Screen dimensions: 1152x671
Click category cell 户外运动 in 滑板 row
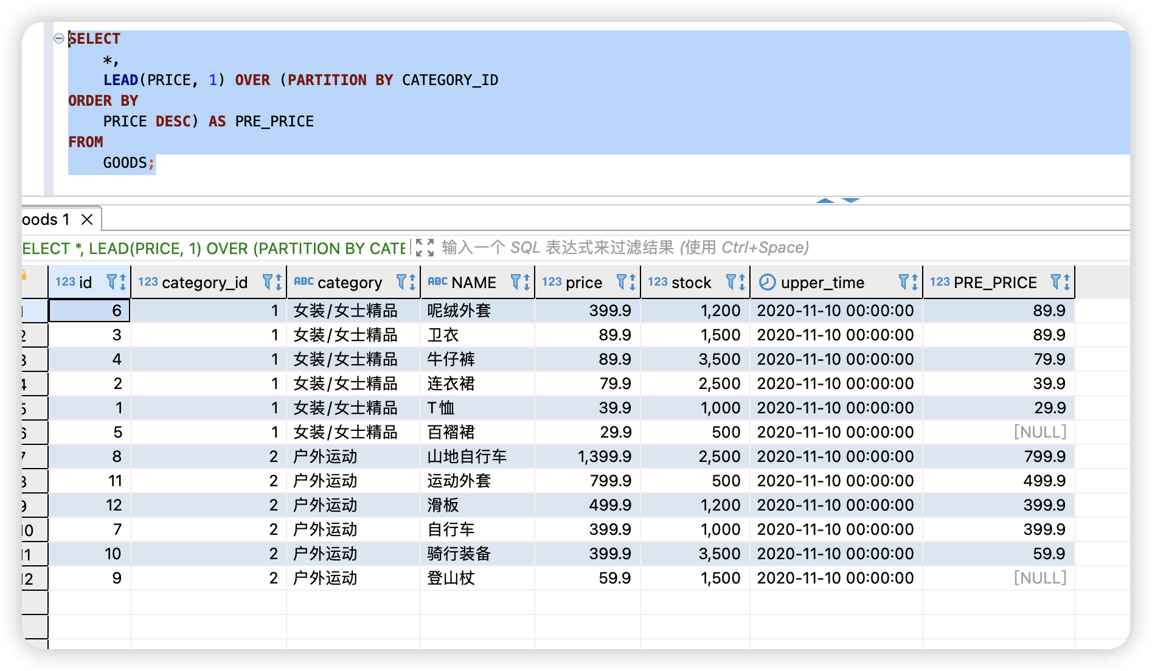[x=353, y=505]
